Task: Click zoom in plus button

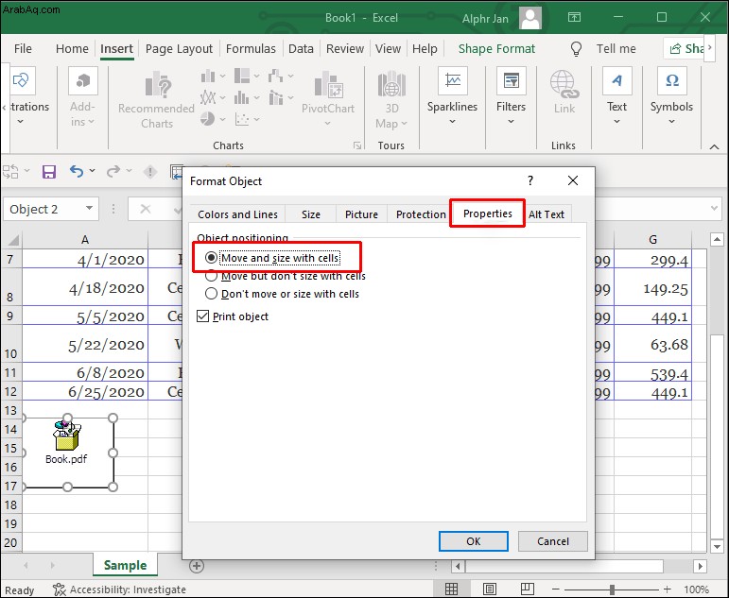Action: 668,589
